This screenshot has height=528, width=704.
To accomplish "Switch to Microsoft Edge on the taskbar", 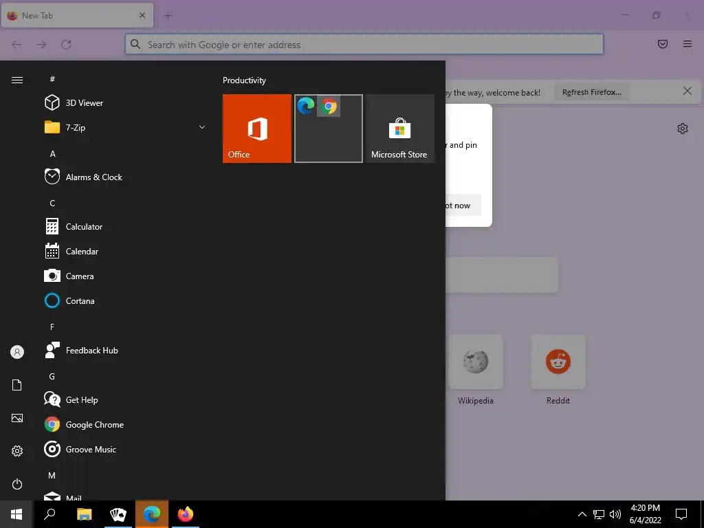I will pos(152,514).
